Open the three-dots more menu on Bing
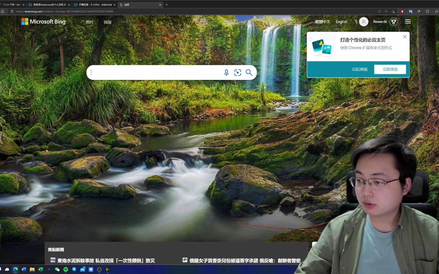Image resolution: width=439 pixels, height=274 pixels. coord(124,22)
